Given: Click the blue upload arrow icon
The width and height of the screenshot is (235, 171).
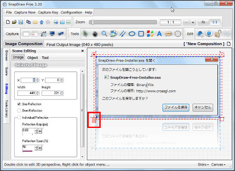Looking at the screenshot, I should click(x=42, y=22).
